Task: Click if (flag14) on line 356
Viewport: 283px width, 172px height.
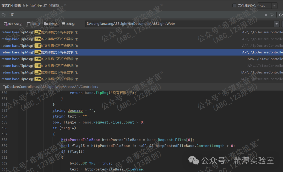Action: click(64, 128)
